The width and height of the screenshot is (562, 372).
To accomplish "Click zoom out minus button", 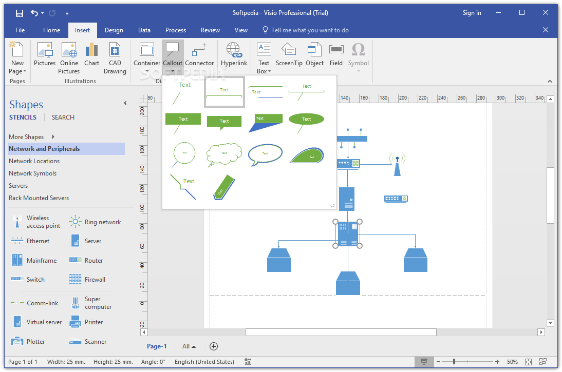I will [438, 362].
